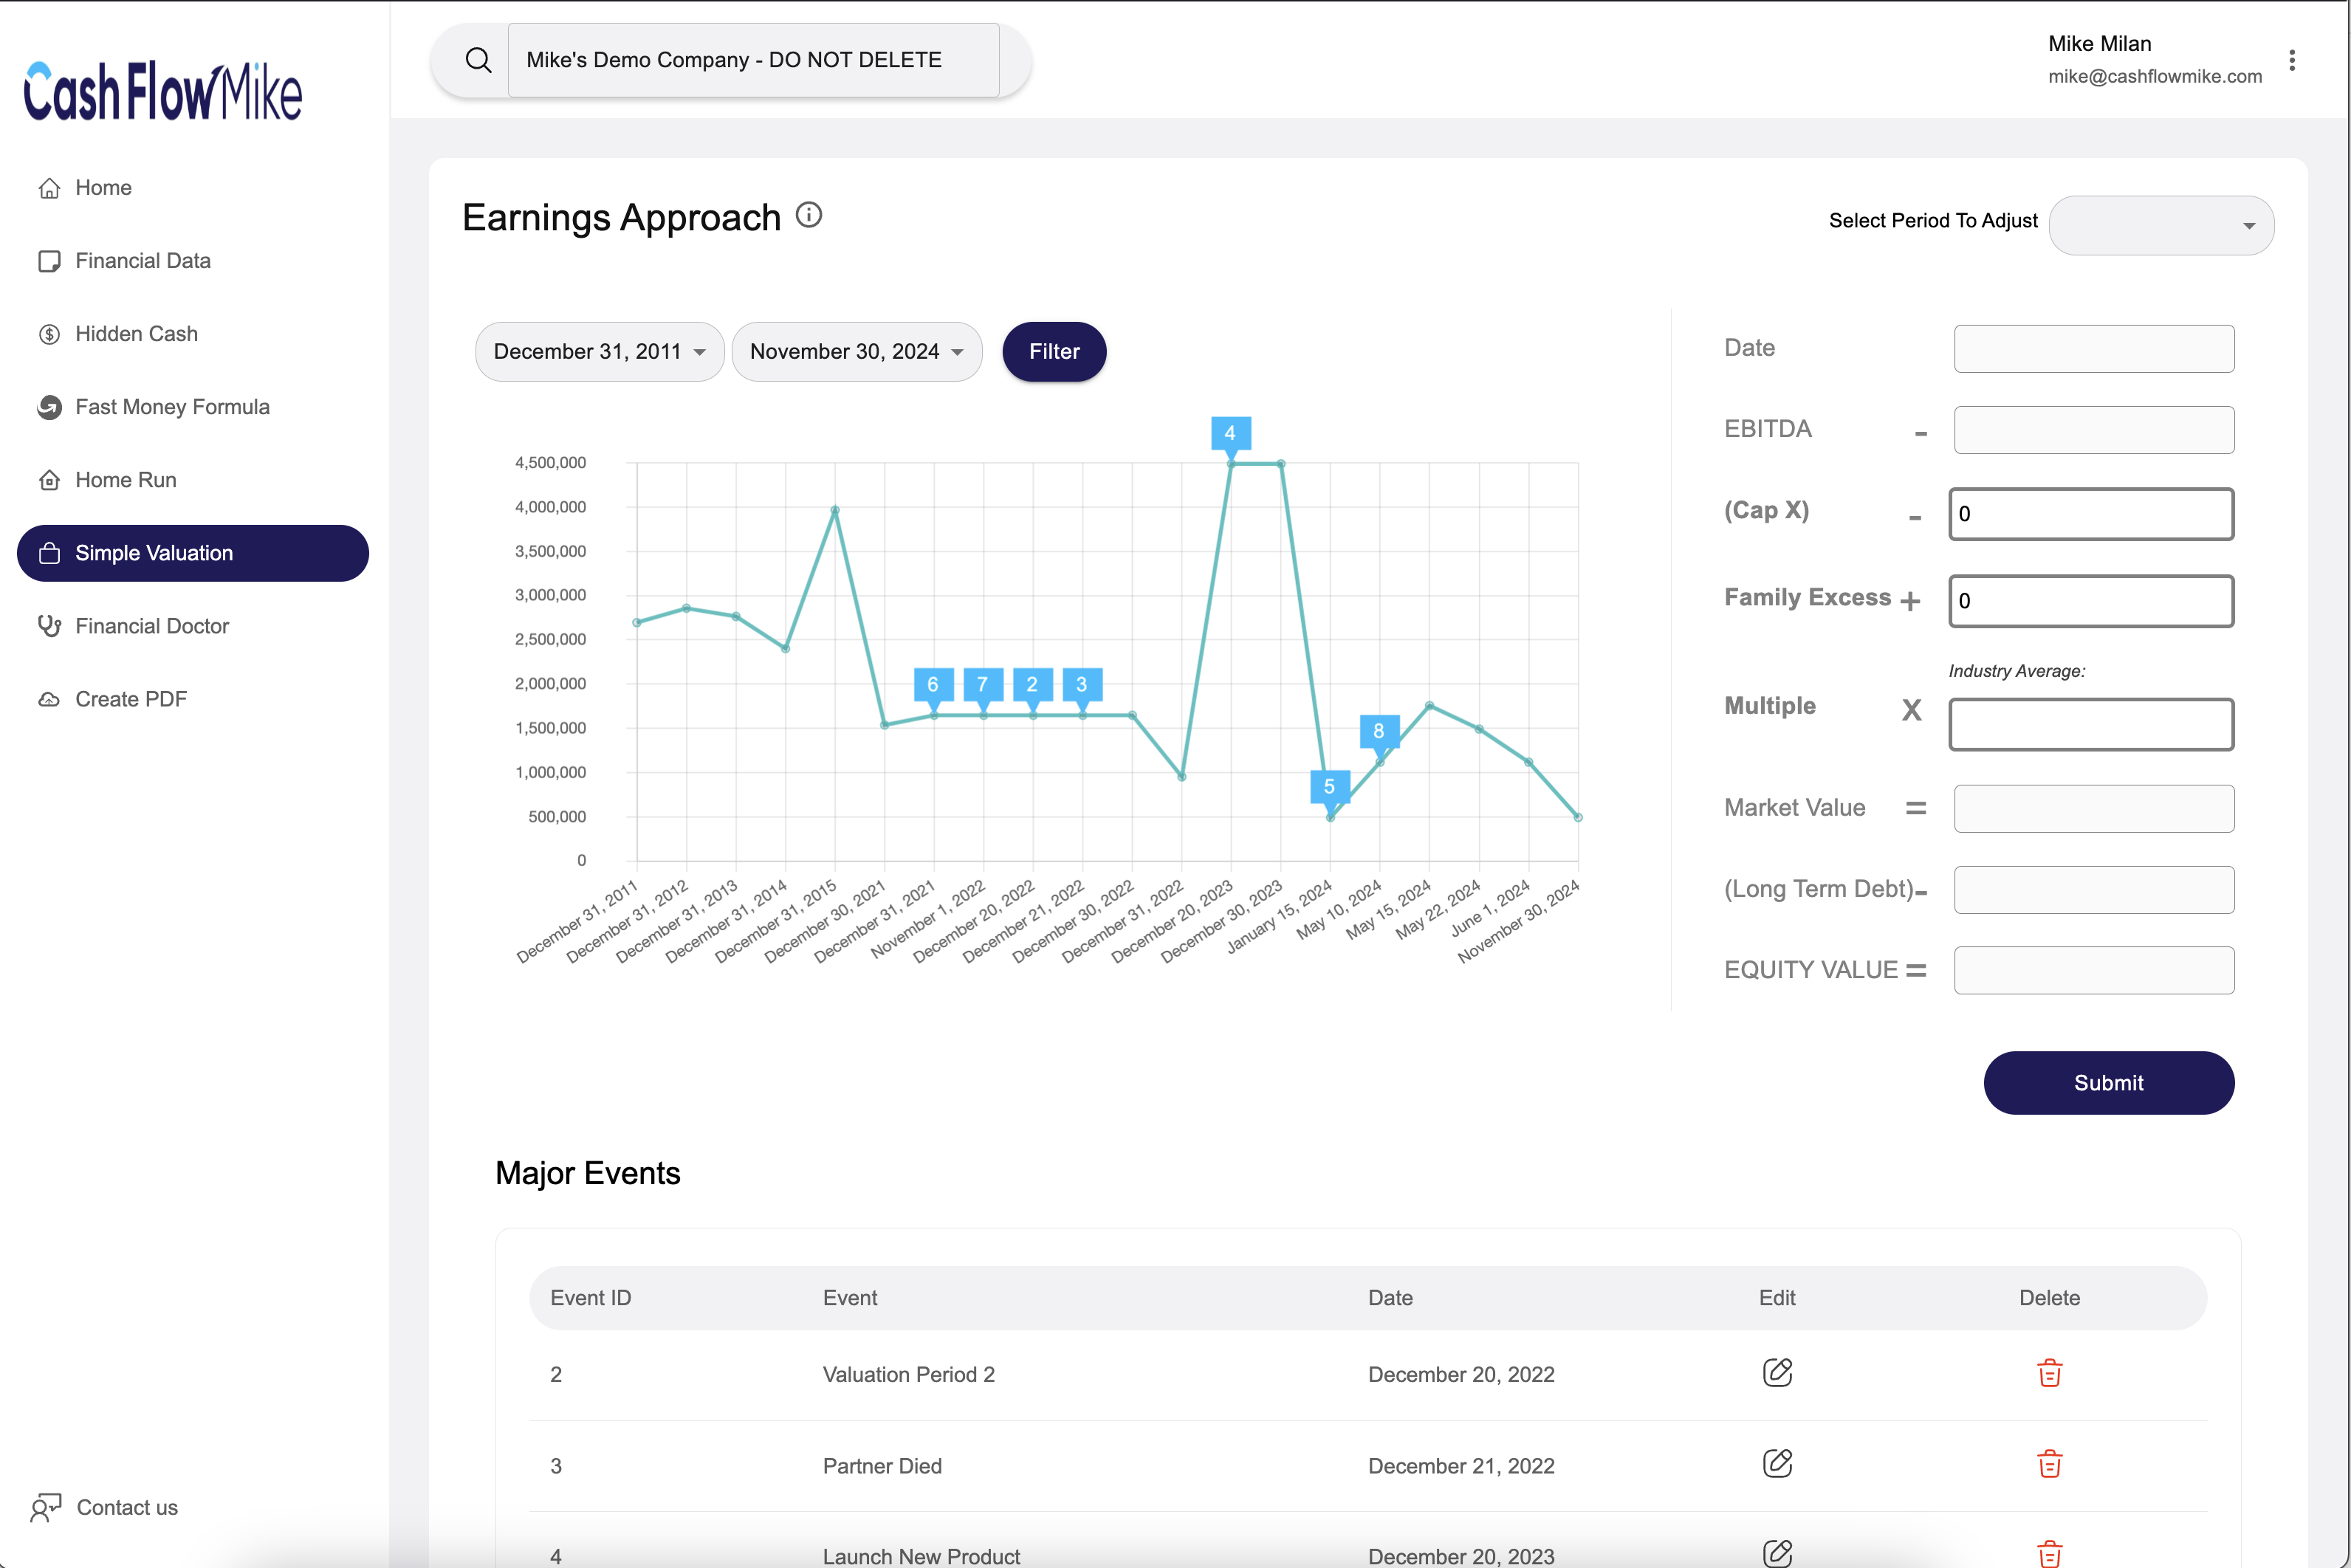Delete the Partner Died event
The height and width of the screenshot is (1568, 2351).
2049,1464
